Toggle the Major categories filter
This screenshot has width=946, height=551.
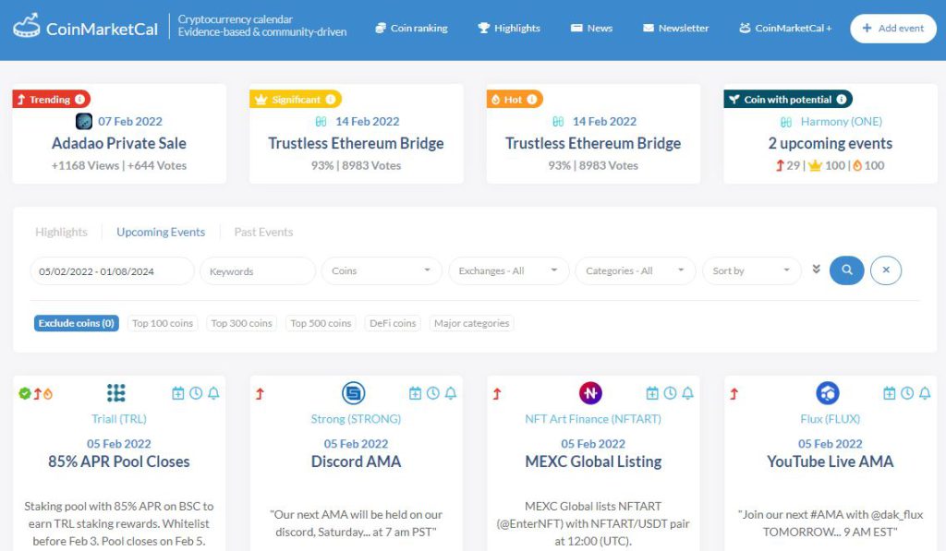tap(472, 323)
